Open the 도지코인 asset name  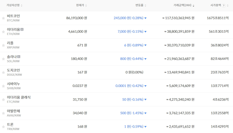click(x=13, y=70)
